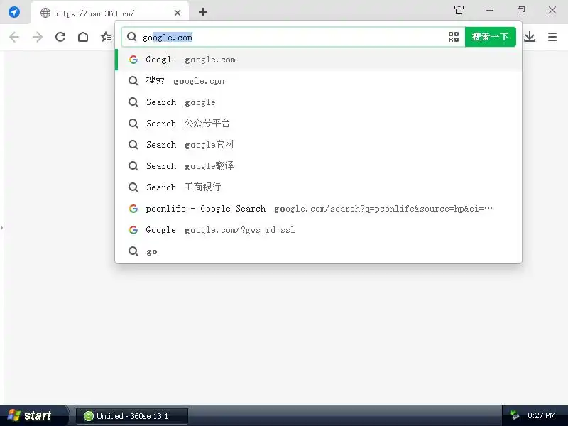This screenshot has width=568, height=426.
Task: Click the green 搜索一下 button
Action: click(x=490, y=37)
